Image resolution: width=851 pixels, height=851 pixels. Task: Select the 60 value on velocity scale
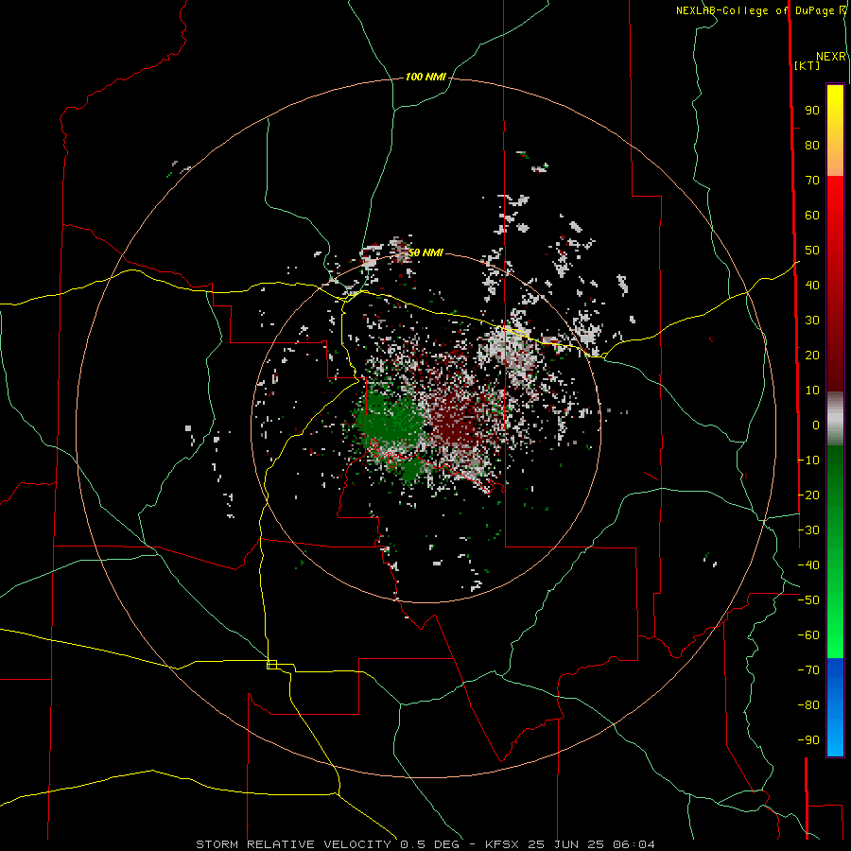812,216
